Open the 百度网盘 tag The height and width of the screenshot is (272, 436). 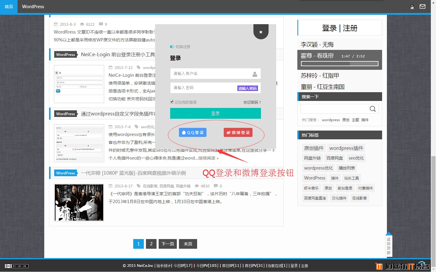(335, 158)
